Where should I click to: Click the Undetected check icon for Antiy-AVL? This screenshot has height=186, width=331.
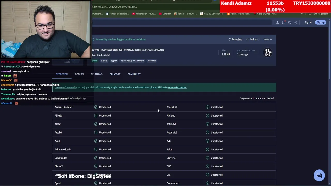click(207, 124)
